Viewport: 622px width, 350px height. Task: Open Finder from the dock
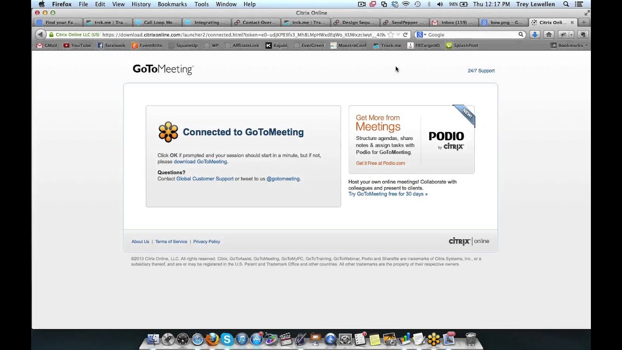[x=153, y=339]
